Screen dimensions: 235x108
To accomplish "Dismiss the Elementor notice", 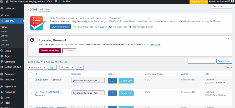I will (229, 39).
